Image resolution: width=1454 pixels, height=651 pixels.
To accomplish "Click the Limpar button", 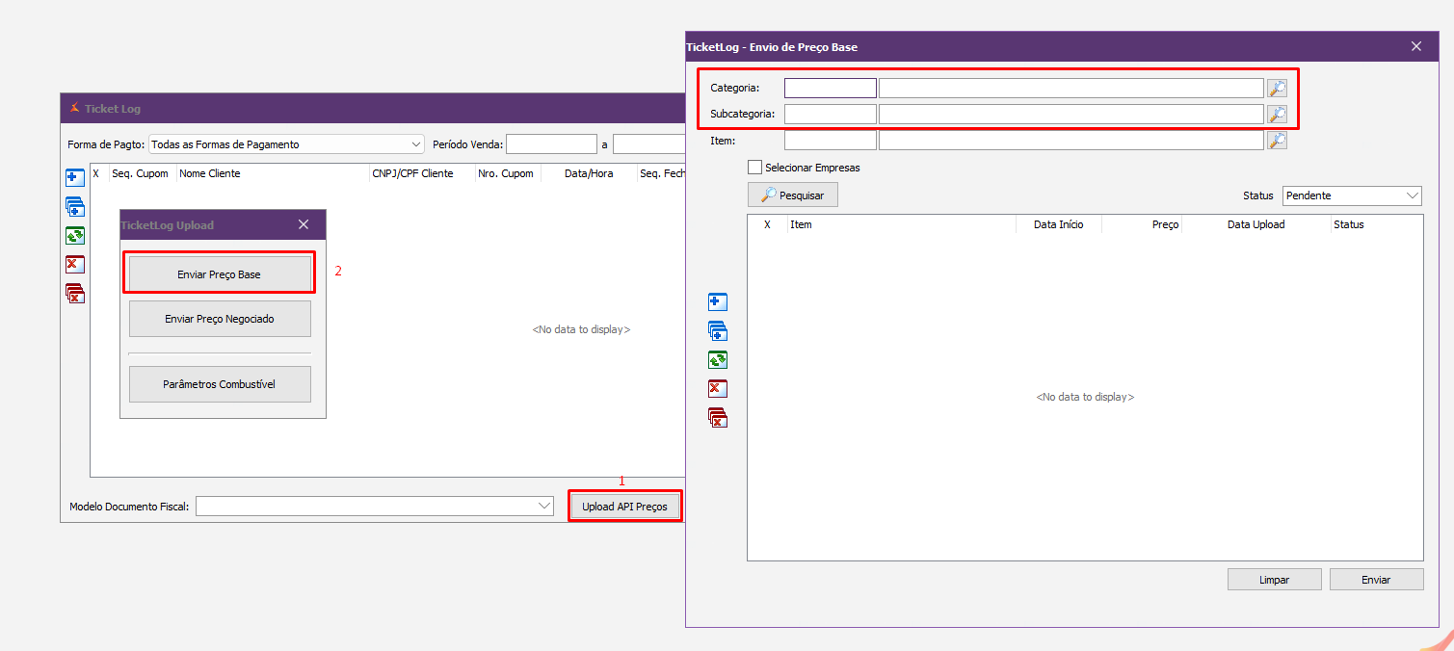I will click(x=1274, y=580).
